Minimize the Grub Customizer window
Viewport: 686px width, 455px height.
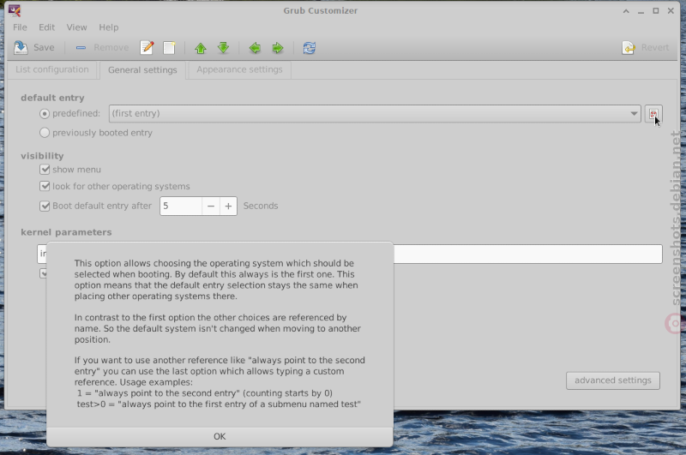[x=641, y=11]
